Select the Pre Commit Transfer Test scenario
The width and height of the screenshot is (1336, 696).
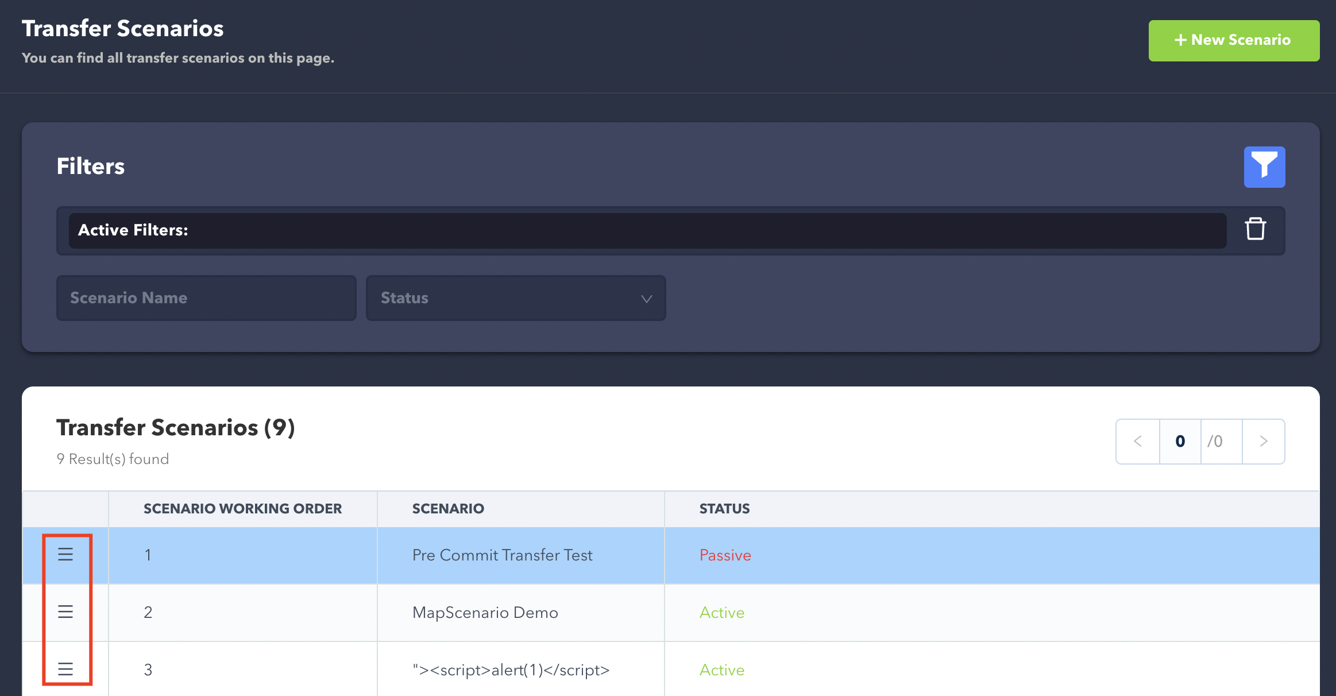click(503, 555)
